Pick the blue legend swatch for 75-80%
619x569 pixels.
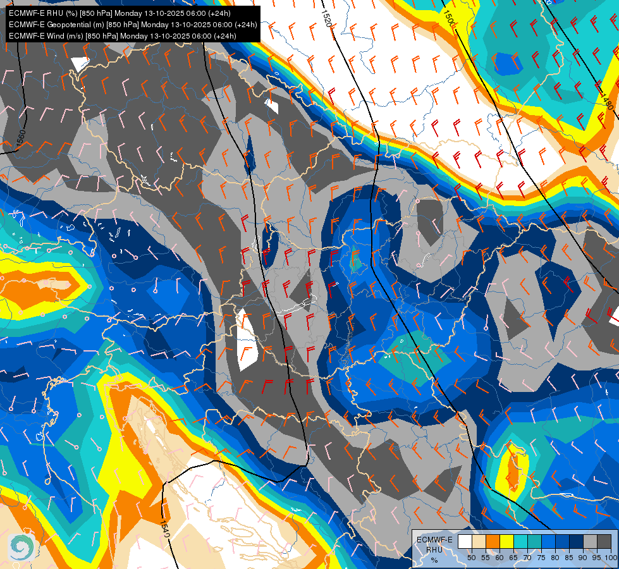click(x=548, y=541)
